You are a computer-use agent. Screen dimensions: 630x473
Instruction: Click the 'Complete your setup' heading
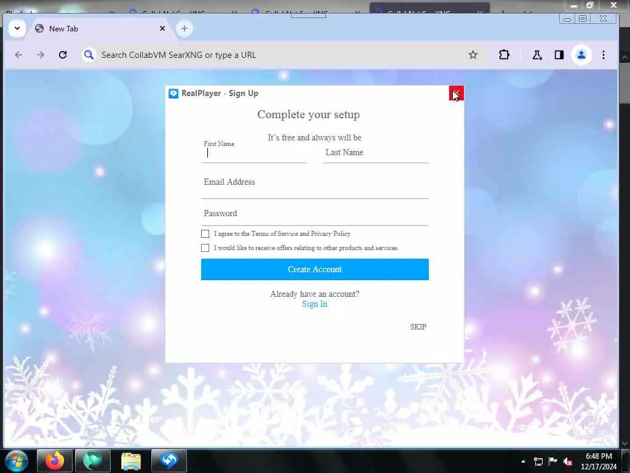tap(309, 115)
